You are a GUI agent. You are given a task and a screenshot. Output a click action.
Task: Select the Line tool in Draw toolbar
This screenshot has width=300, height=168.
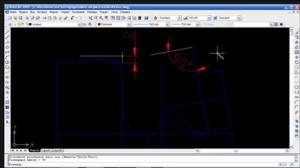(x=7, y=32)
